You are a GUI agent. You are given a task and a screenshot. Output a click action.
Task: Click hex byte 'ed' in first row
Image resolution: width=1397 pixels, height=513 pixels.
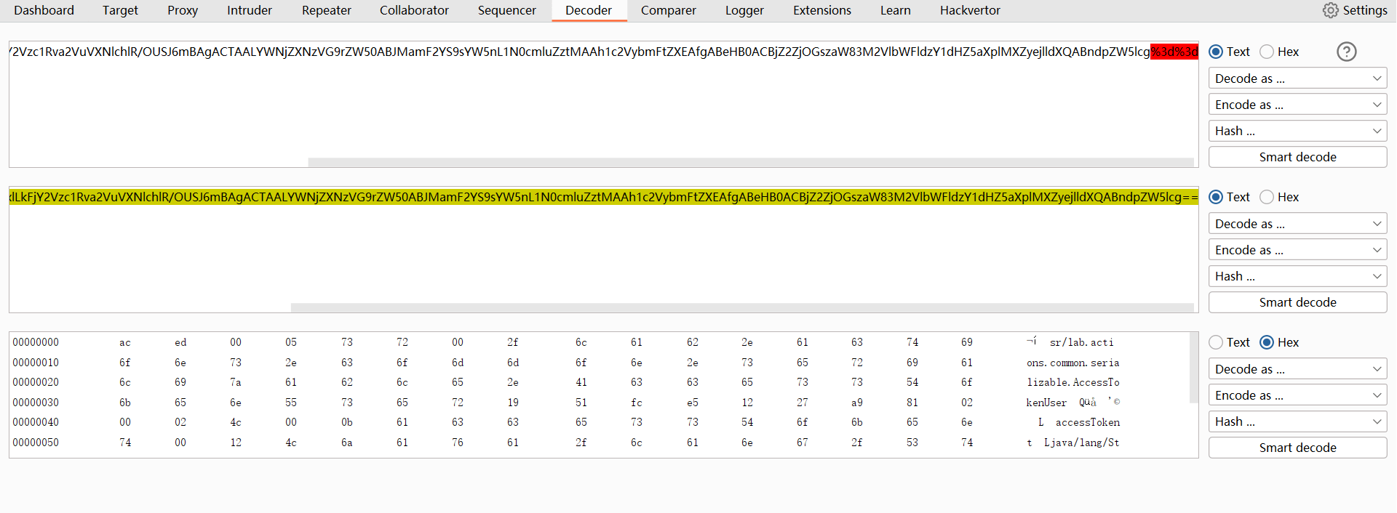click(180, 342)
